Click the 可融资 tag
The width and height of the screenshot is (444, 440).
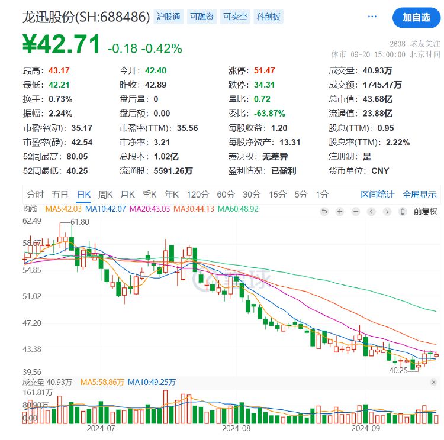coord(202,17)
